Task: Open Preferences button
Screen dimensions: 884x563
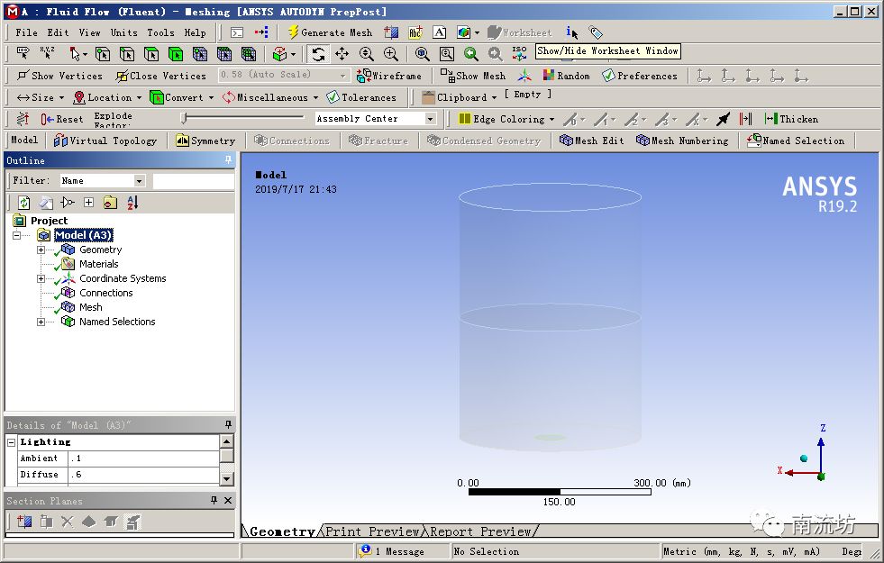Action: click(639, 76)
